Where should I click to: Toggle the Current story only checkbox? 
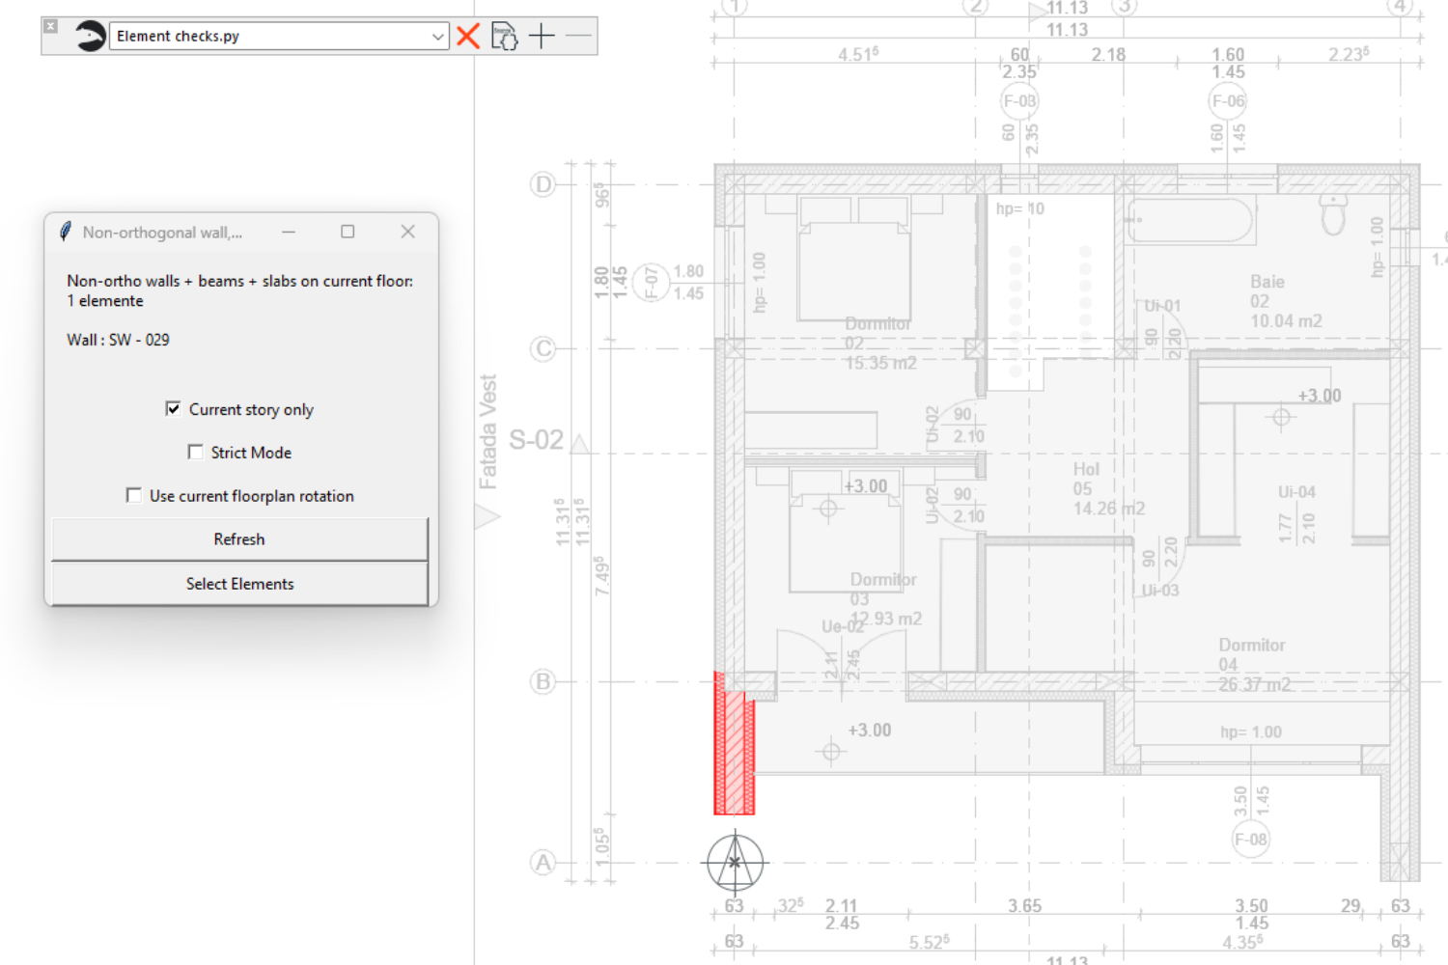click(173, 409)
